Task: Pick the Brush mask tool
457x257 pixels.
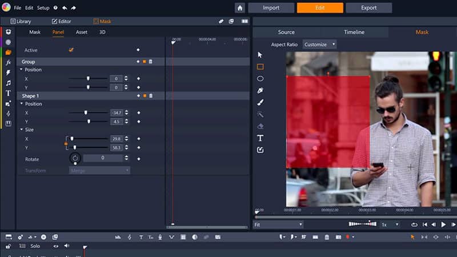Action: (260, 102)
